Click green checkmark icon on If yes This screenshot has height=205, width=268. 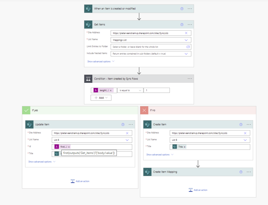coord(26,110)
